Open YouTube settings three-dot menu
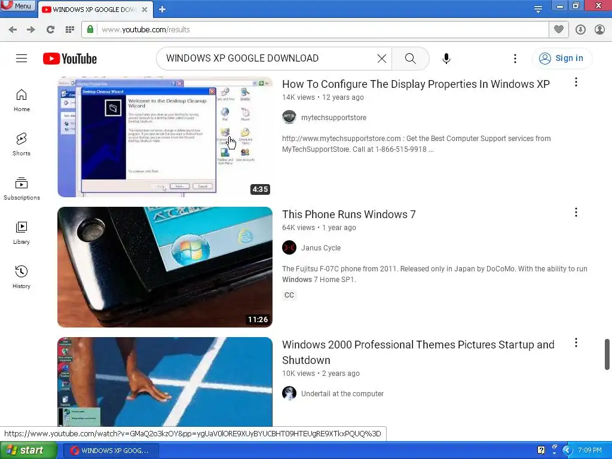The width and height of the screenshot is (612, 459). point(515,59)
